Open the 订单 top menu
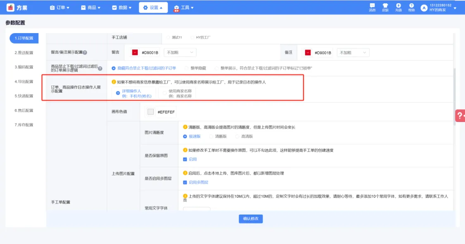The height and width of the screenshot is (244, 465). coord(59,7)
